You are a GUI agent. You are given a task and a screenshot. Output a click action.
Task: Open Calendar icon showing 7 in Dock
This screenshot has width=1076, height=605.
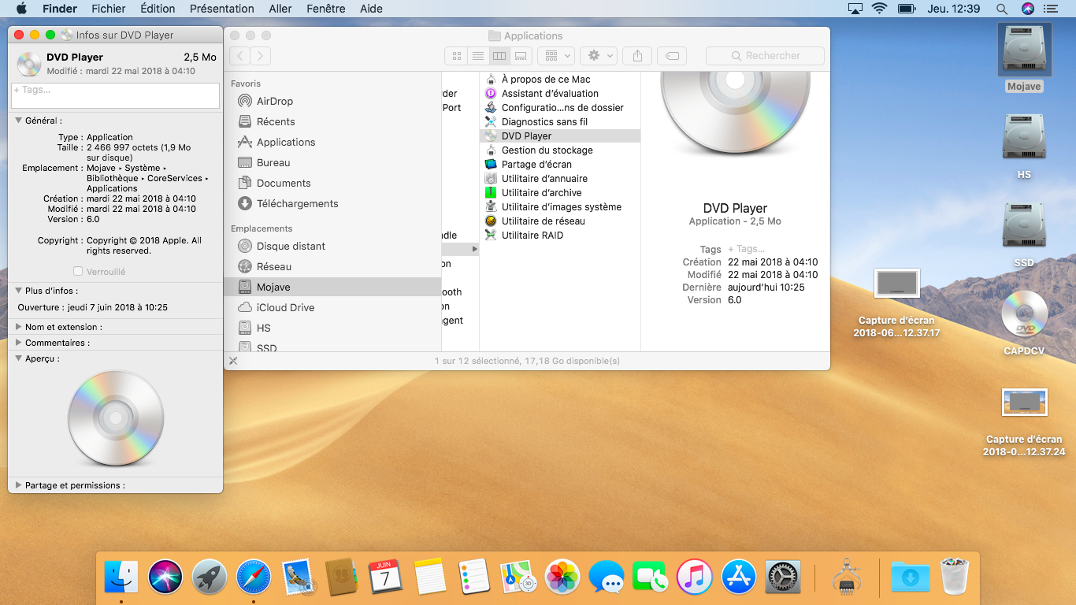click(x=385, y=577)
